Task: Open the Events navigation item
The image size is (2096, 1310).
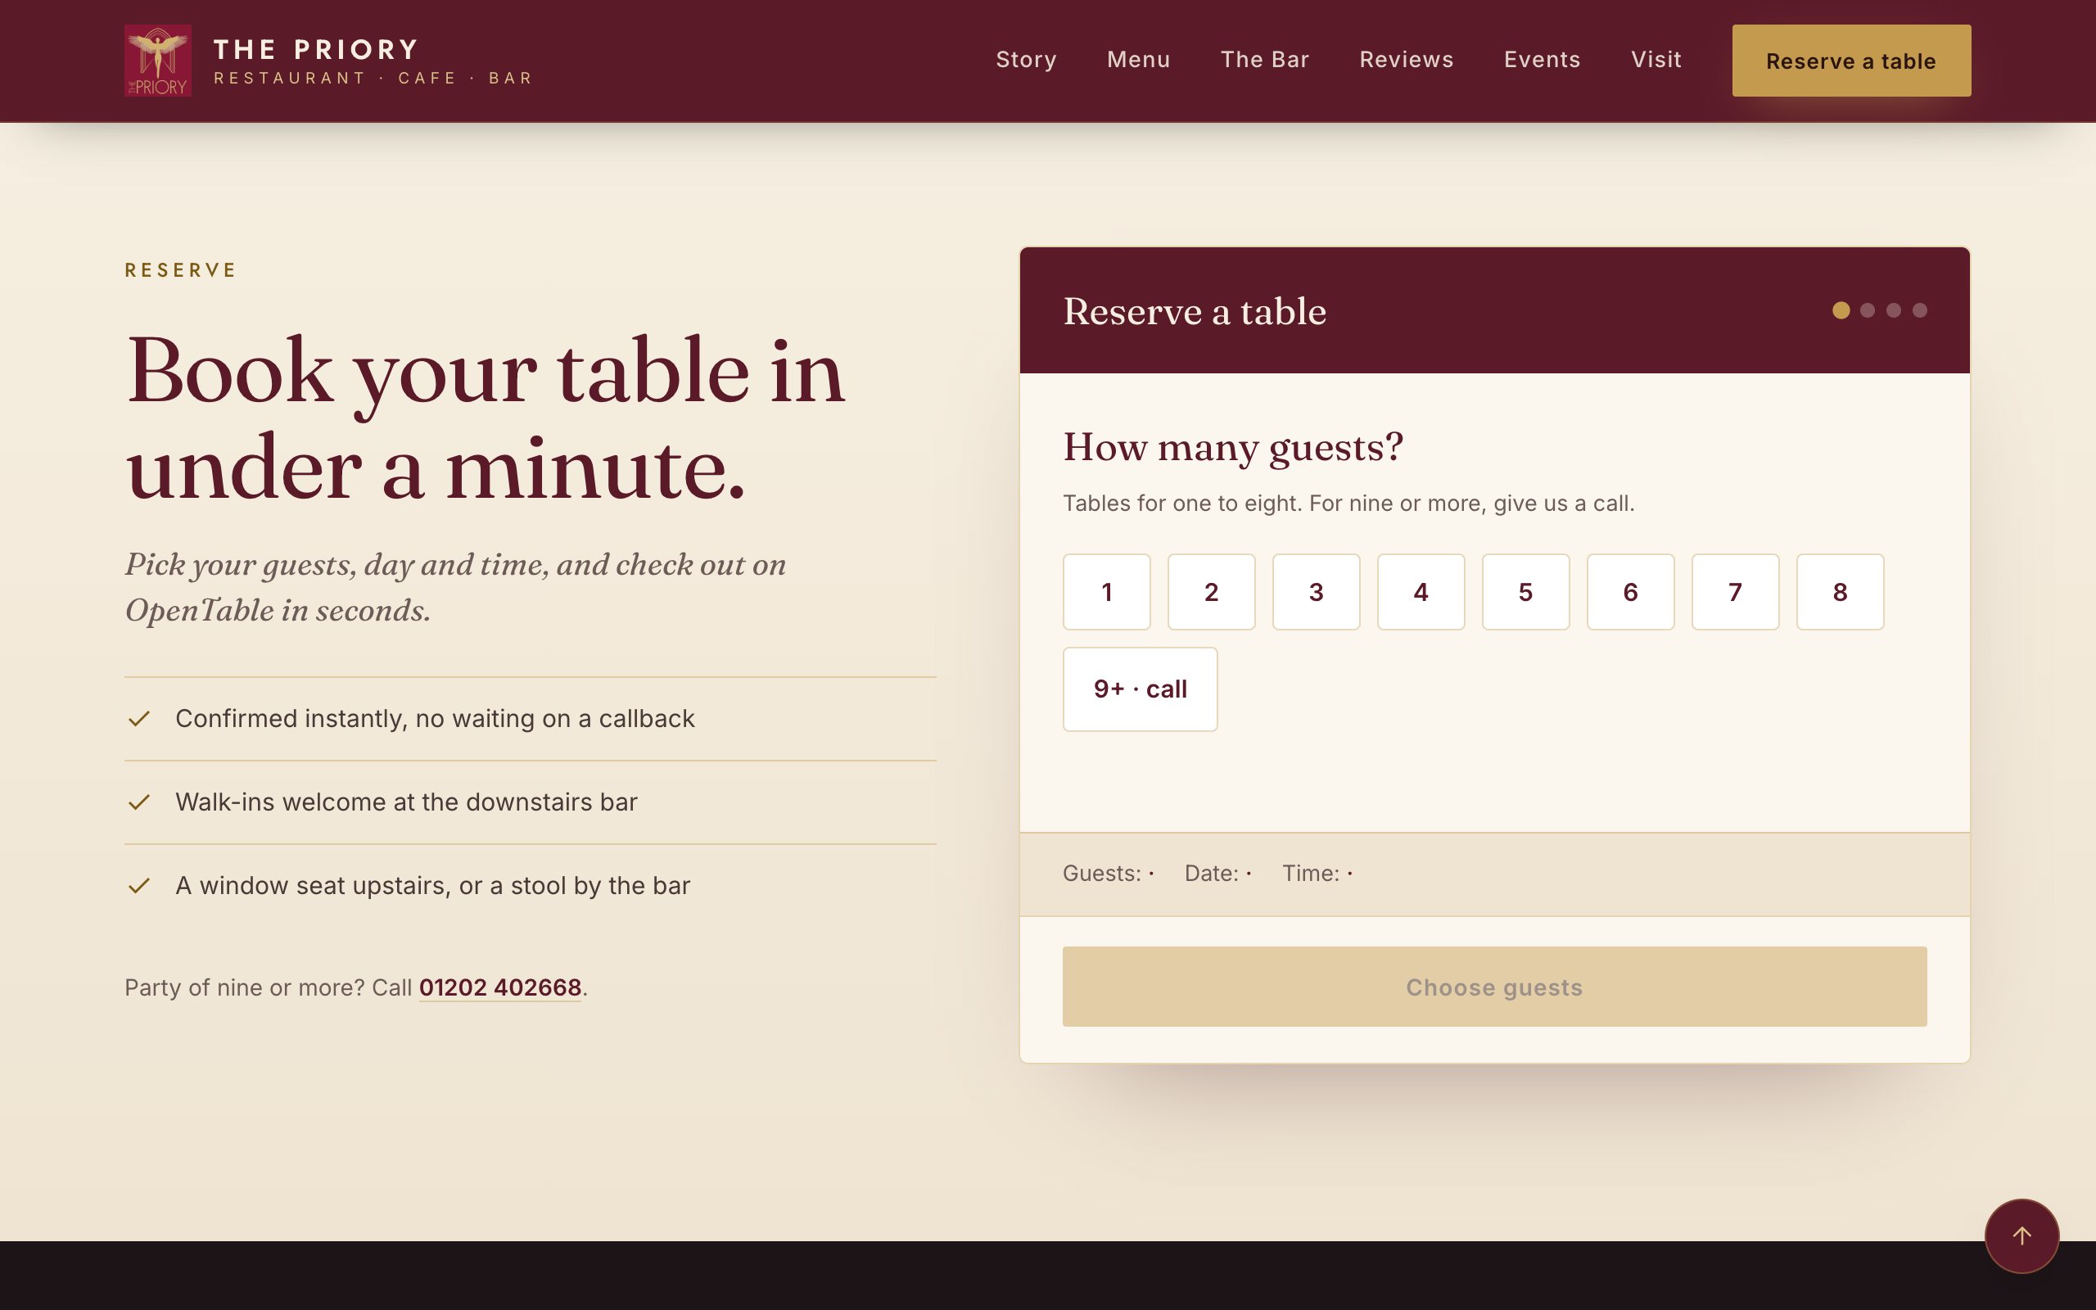Action: pos(1542,60)
